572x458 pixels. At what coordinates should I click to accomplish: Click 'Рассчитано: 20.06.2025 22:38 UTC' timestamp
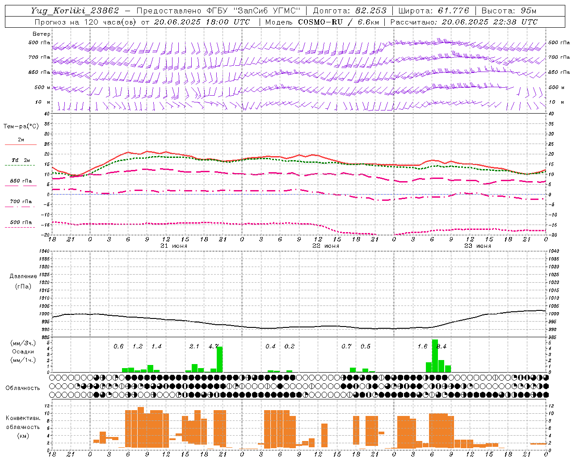click(x=464, y=22)
